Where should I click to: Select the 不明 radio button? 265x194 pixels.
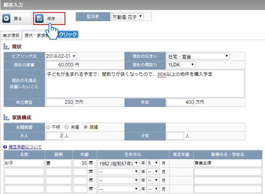coord(48,127)
